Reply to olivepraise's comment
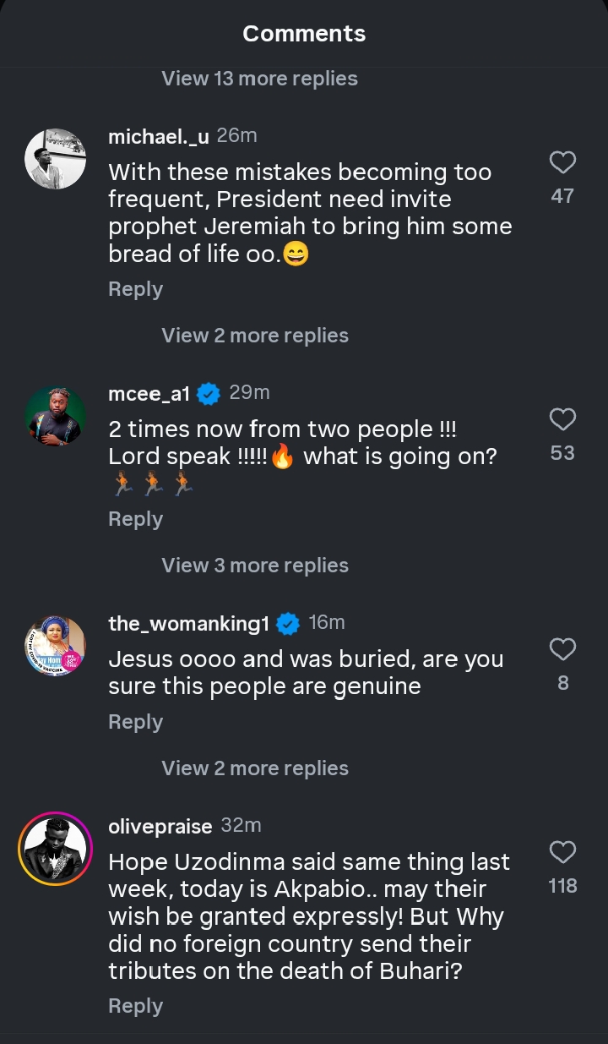 [x=135, y=1006]
